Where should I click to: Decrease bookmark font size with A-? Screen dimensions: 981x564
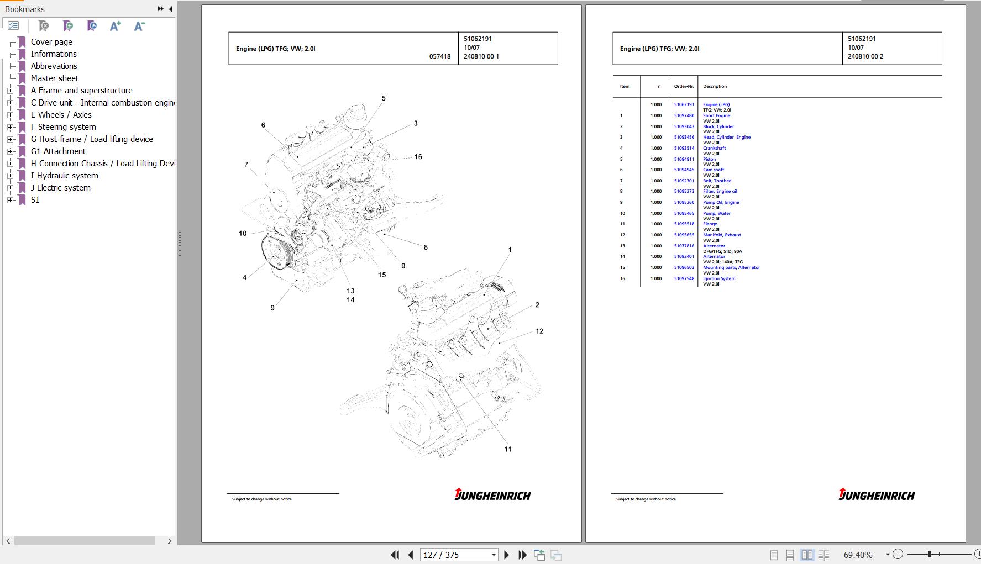coord(139,25)
